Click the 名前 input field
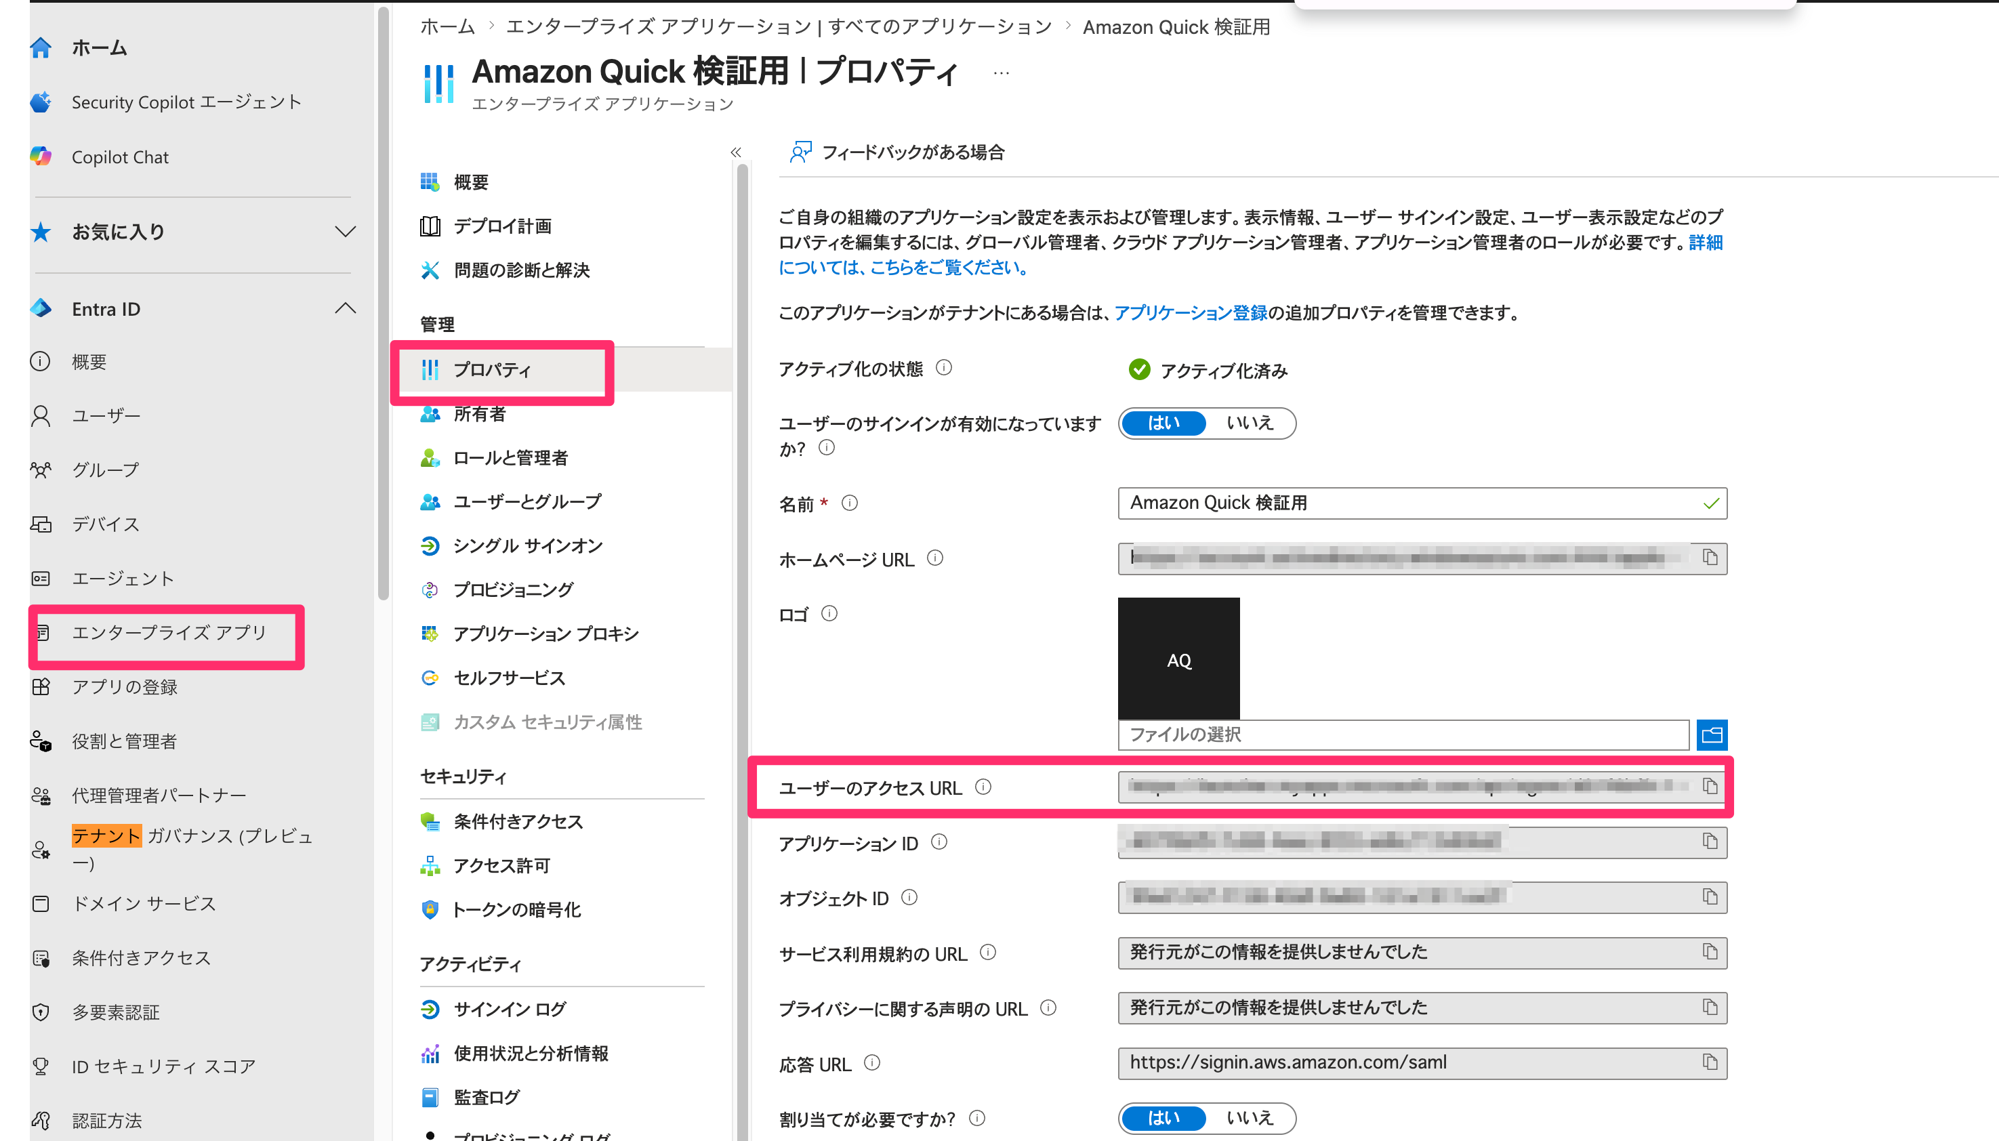The width and height of the screenshot is (1999, 1141). [x=1422, y=503]
